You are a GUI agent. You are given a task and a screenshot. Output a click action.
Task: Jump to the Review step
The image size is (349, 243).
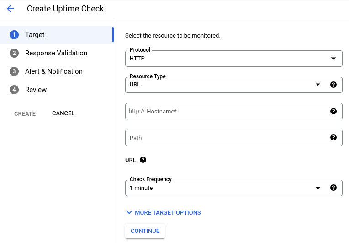pos(36,90)
